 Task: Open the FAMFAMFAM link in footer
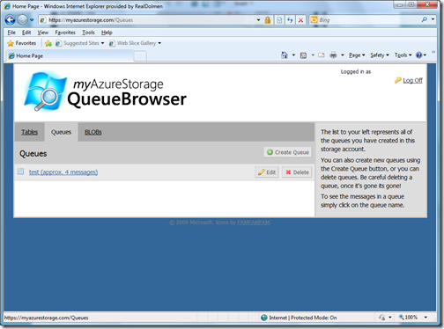[254, 223]
